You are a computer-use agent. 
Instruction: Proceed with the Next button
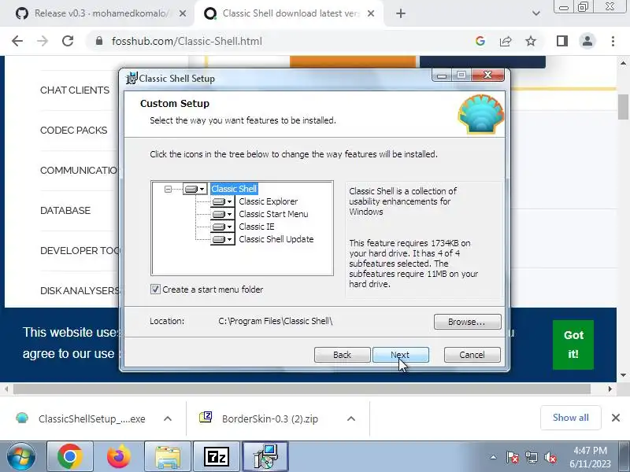(x=401, y=355)
